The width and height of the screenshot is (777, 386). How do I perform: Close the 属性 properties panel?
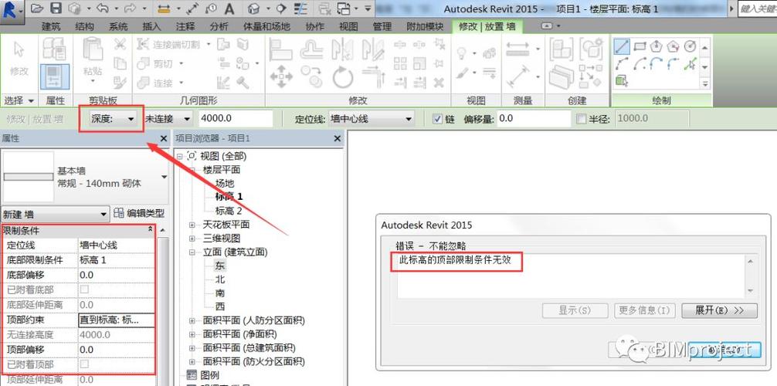pos(164,139)
